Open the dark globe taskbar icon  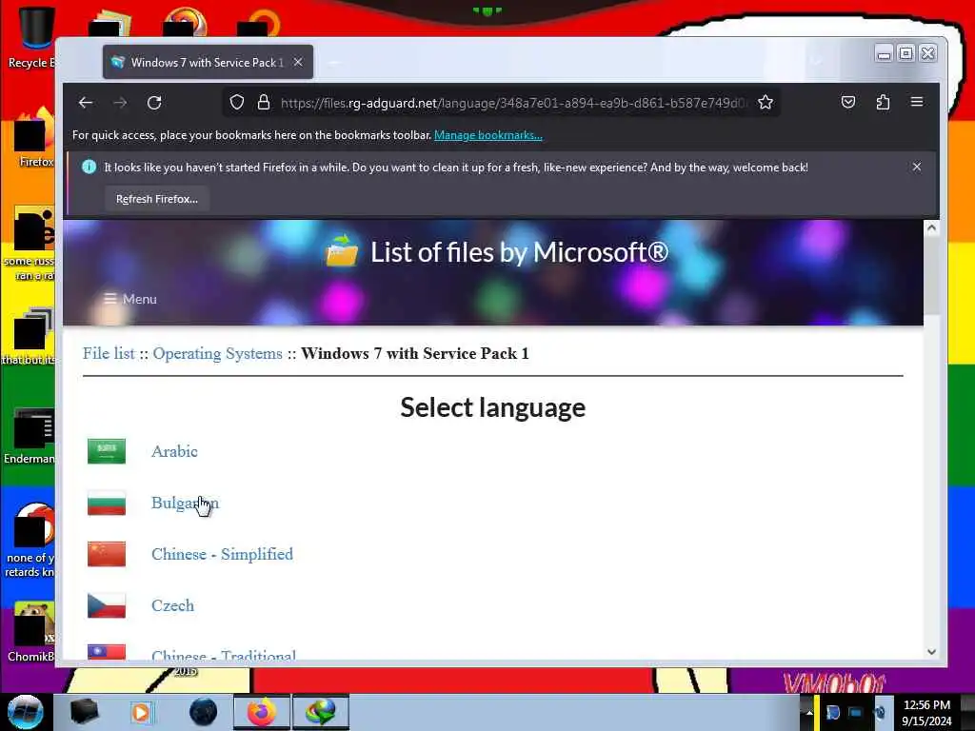pos(204,712)
